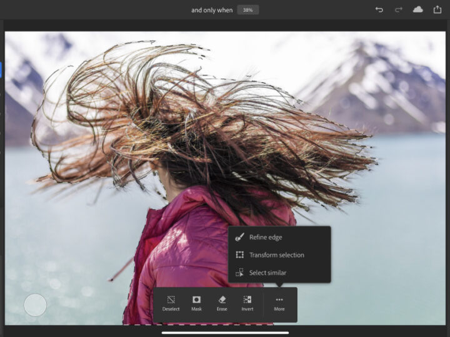This screenshot has width=450, height=337.
Task: Click the windblown hair in the image
Action: tap(187, 112)
